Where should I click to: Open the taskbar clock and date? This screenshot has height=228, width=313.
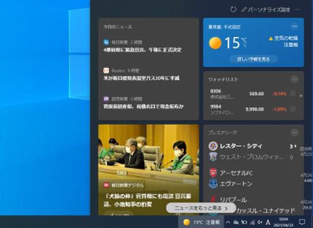pyautogui.click(x=284, y=222)
